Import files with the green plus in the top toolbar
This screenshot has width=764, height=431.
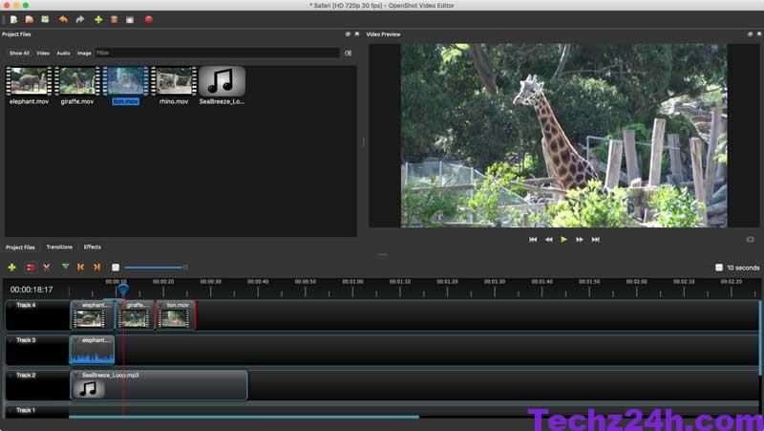98,19
